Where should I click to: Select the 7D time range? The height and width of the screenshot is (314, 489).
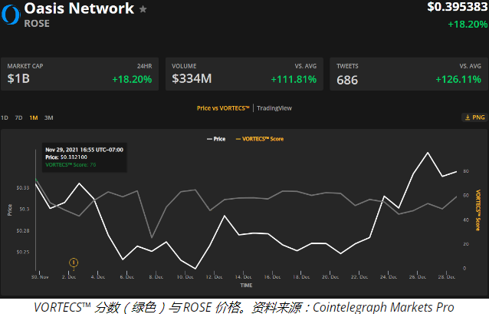tap(18, 117)
